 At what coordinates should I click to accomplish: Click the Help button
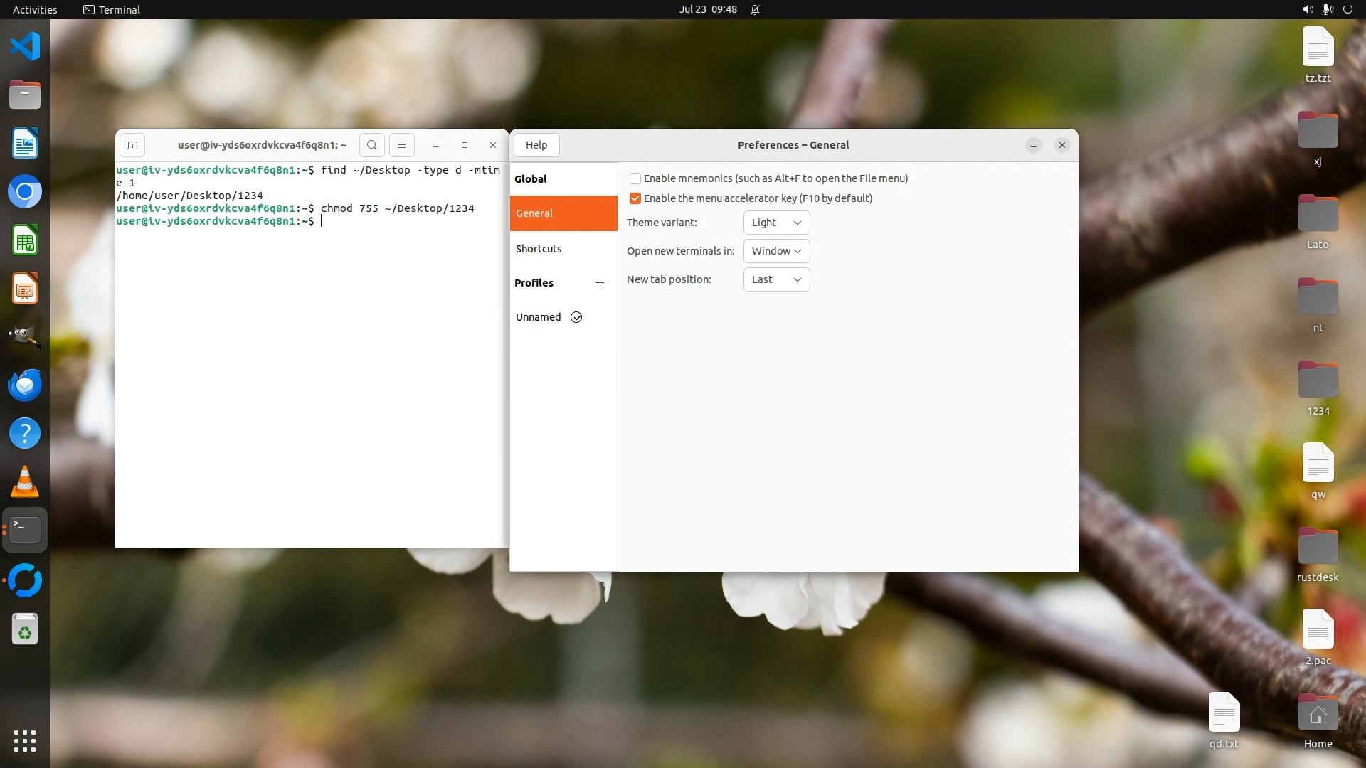(536, 145)
